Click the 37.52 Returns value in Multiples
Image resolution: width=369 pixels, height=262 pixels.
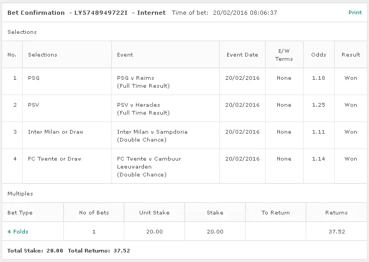click(336, 231)
